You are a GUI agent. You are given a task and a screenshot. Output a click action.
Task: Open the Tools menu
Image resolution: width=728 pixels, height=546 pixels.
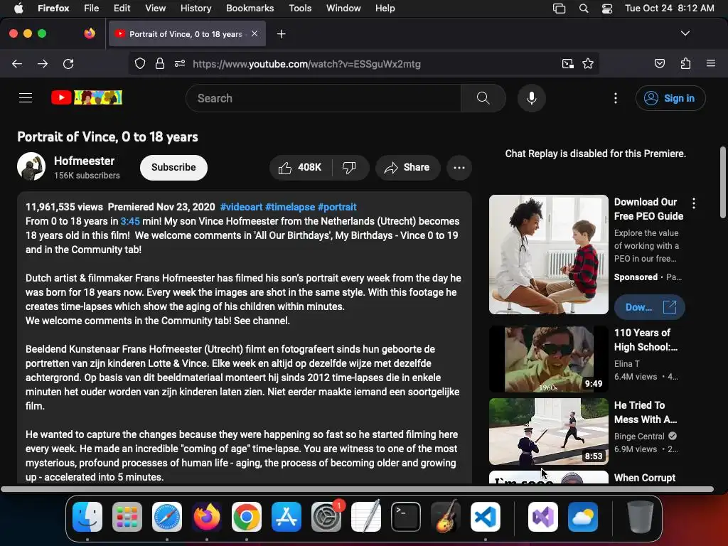pyautogui.click(x=300, y=9)
